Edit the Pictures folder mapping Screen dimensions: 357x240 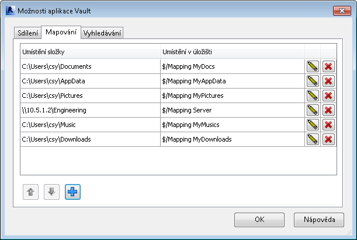tap(313, 96)
